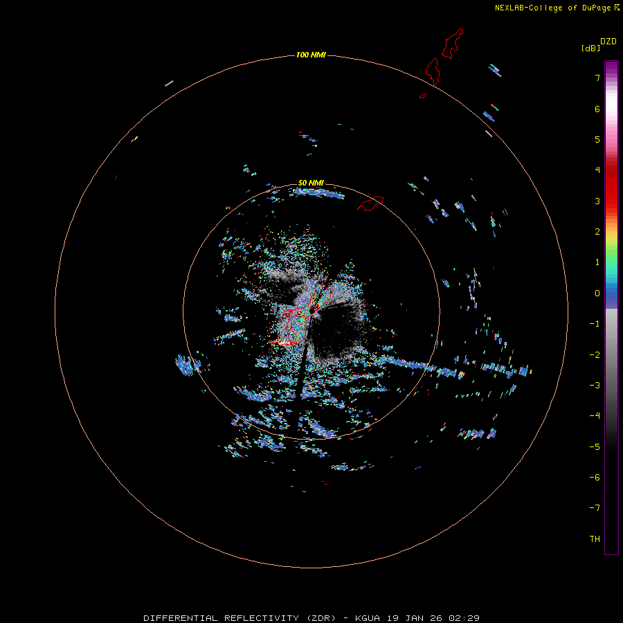Click the KGUA station identifier in caption
The image size is (623, 623).
point(368,618)
